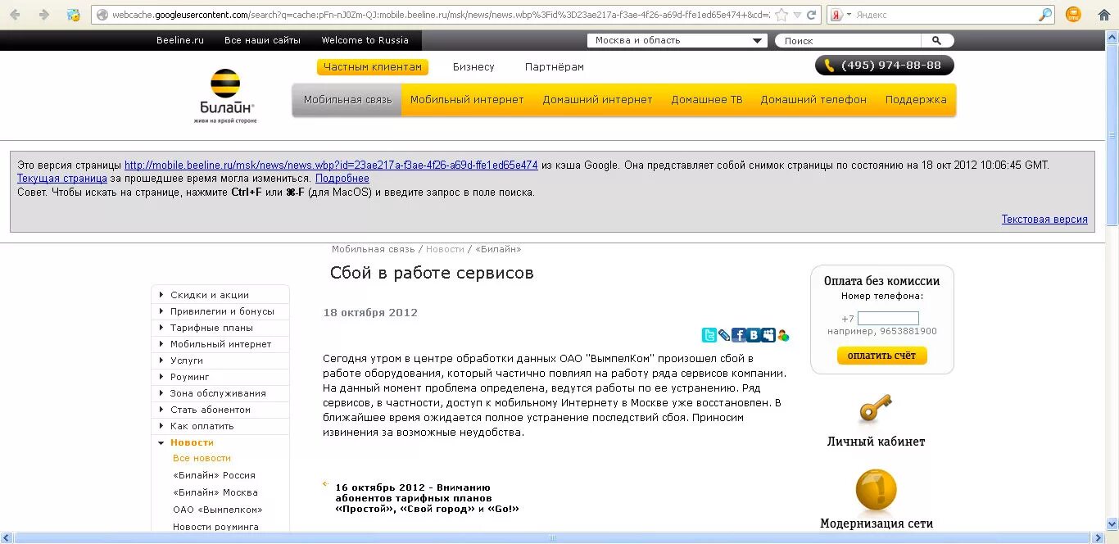This screenshot has height=544, width=1119.
Task: Share the news on VKontakte
Action: pyautogui.click(x=754, y=335)
